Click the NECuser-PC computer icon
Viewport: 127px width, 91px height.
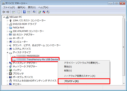click(x=7, y=17)
